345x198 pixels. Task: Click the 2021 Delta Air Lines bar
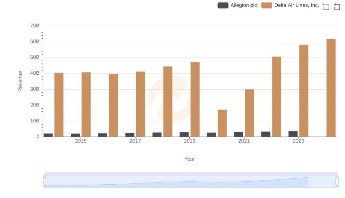pyautogui.click(x=249, y=113)
